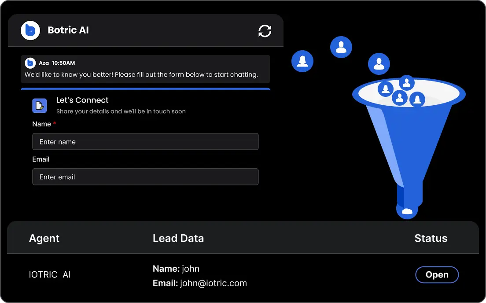Click Aza's small avatar in message
Viewport: 486px width, 303px height.
(30, 63)
